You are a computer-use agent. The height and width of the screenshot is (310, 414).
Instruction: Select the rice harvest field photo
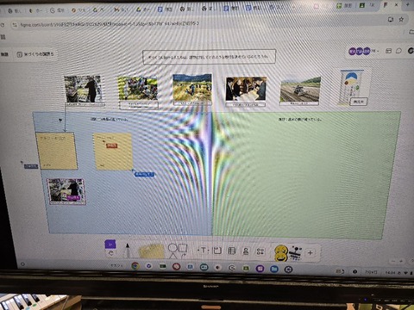(192, 88)
